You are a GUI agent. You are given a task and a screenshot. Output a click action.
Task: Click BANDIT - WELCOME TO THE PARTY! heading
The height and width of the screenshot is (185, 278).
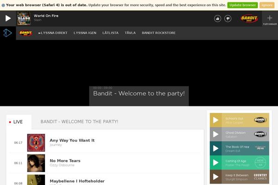tap(79, 122)
